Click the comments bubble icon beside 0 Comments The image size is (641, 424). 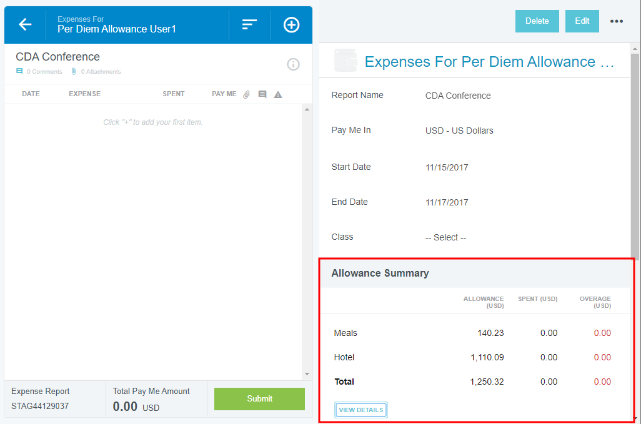point(19,72)
